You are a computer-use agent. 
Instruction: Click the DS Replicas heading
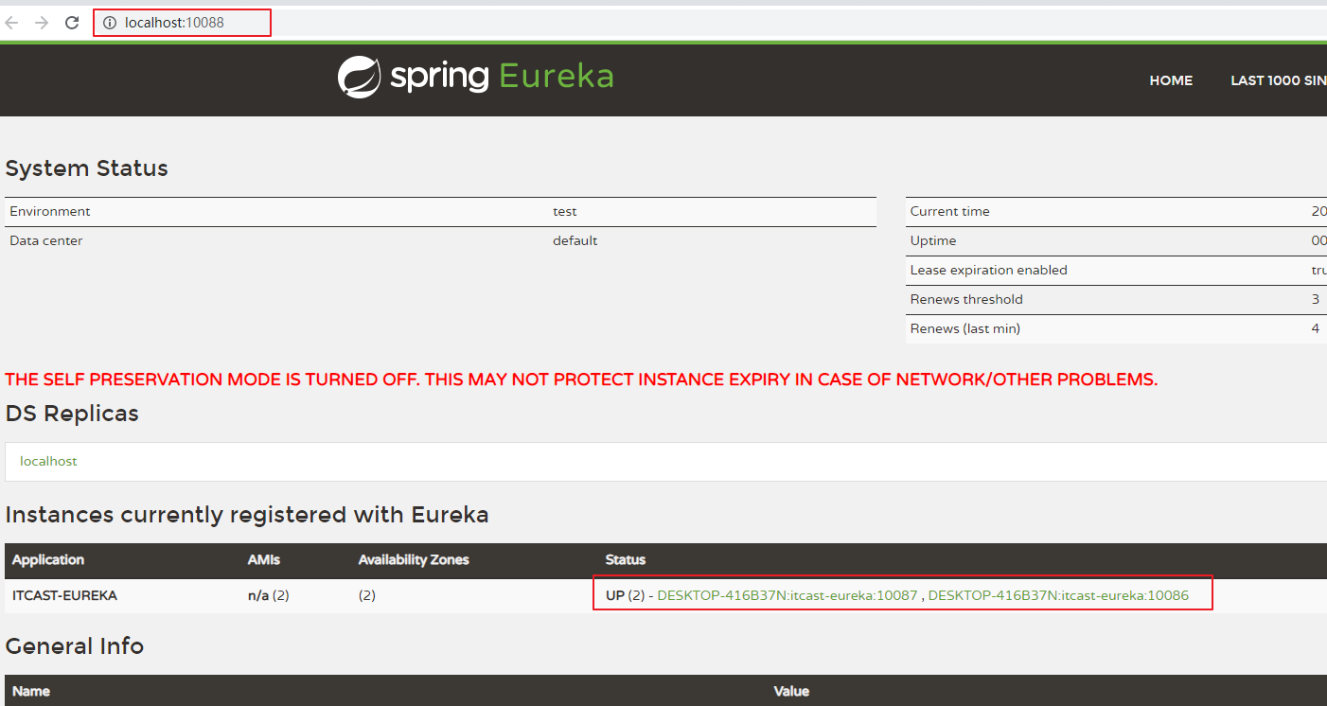(x=72, y=414)
